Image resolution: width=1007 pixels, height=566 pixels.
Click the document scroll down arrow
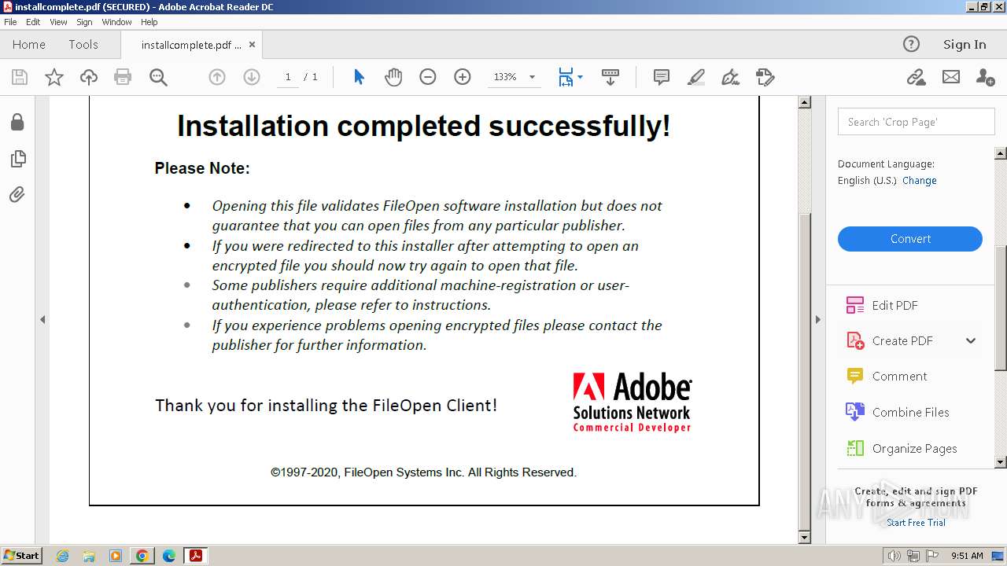804,538
